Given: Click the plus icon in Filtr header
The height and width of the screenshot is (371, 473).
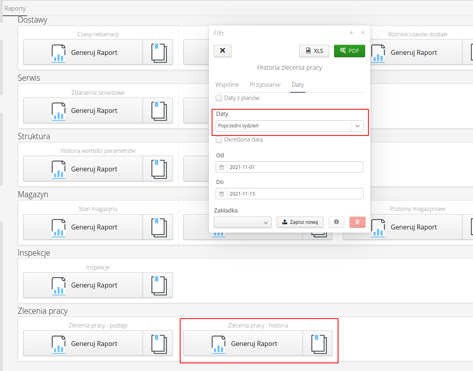Looking at the screenshot, I should [351, 33].
